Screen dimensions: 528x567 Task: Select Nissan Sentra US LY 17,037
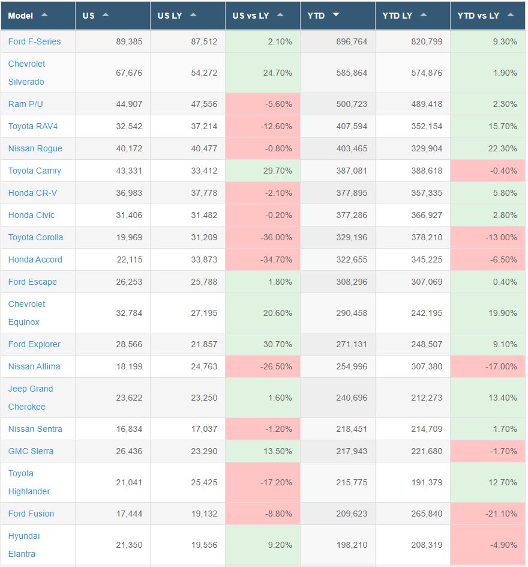(x=204, y=429)
